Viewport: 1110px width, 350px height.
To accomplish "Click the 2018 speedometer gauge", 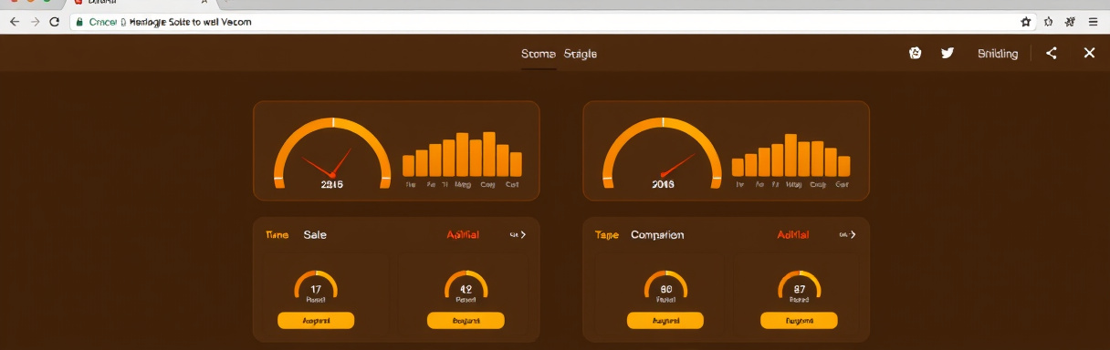I will pyautogui.click(x=663, y=152).
